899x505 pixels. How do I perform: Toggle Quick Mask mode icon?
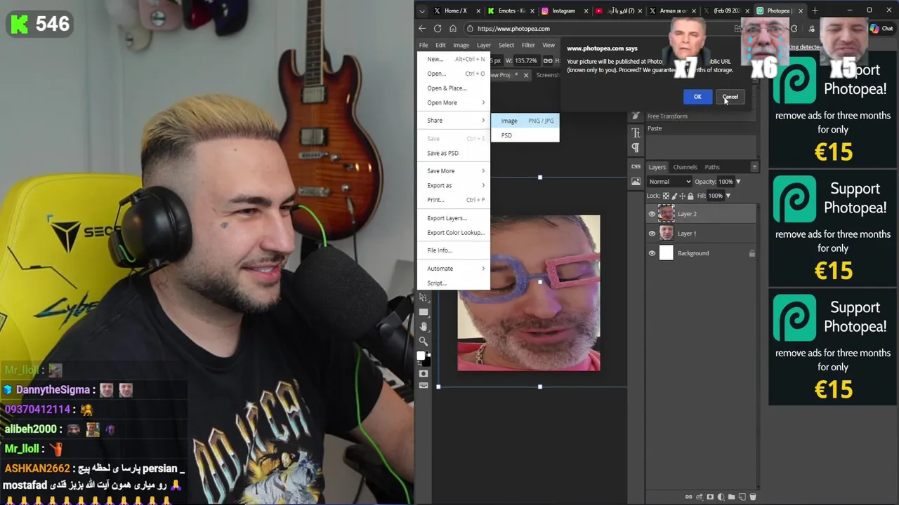(423, 373)
